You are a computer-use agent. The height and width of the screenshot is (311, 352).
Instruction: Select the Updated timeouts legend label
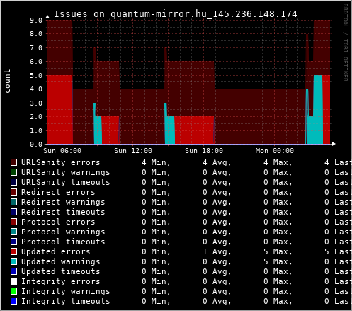(x=61, y=271)
